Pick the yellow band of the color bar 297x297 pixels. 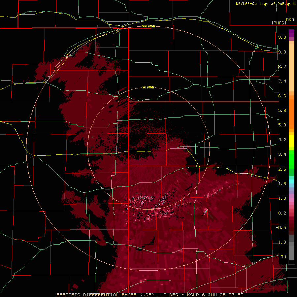click(x=291, y=141)
